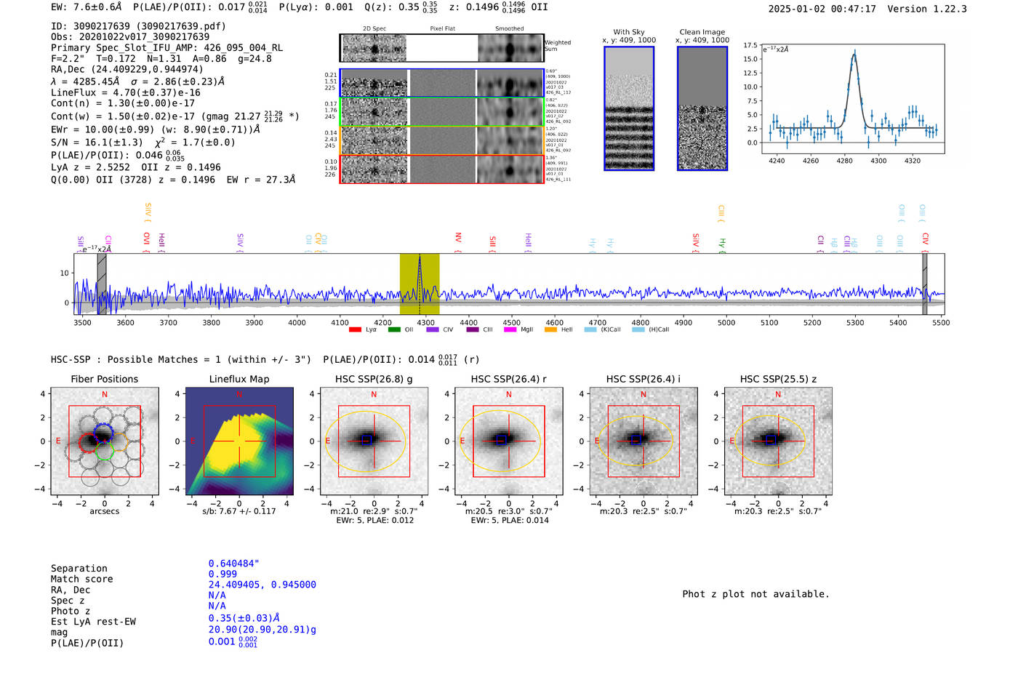1018x693 pixels.
Task: Click the EWr = 10.00(±0.99) line
Action: tap(156, 129)
